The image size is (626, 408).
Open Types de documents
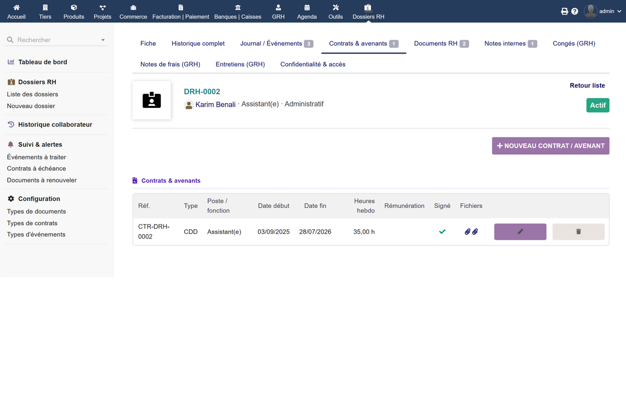[x=37, y=212]
